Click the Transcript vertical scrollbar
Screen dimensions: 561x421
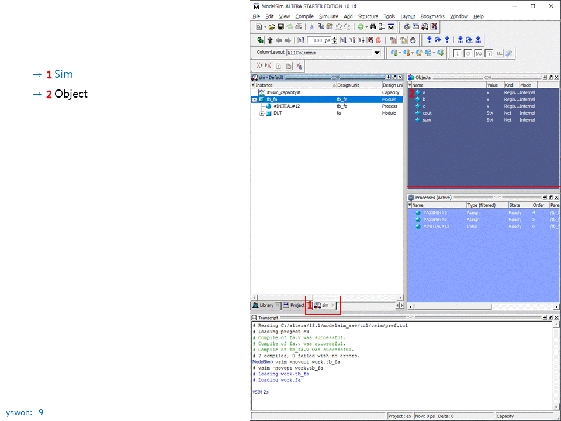tap(556, 365)
